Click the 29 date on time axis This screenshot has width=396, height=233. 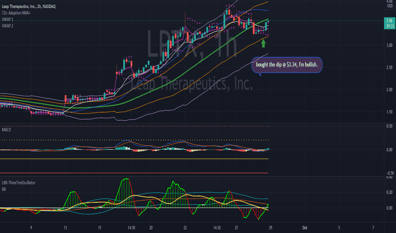coord(271,228)
